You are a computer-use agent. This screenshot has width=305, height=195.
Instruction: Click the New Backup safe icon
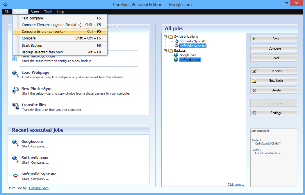tap(15, 58)
